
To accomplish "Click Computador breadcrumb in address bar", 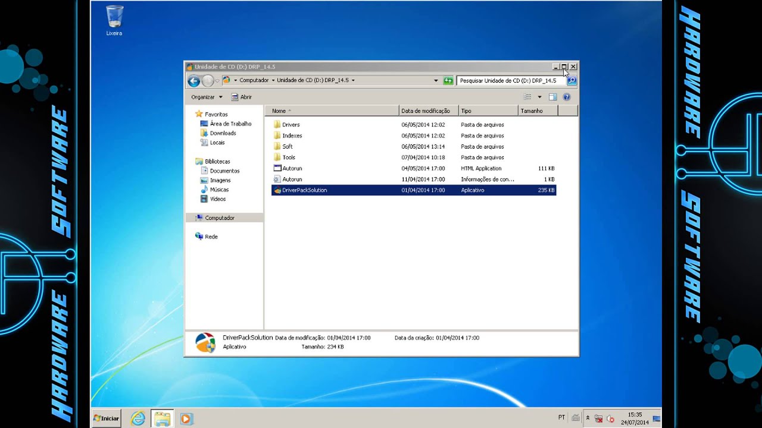I will pyautogui.click(x=254, y=80).
